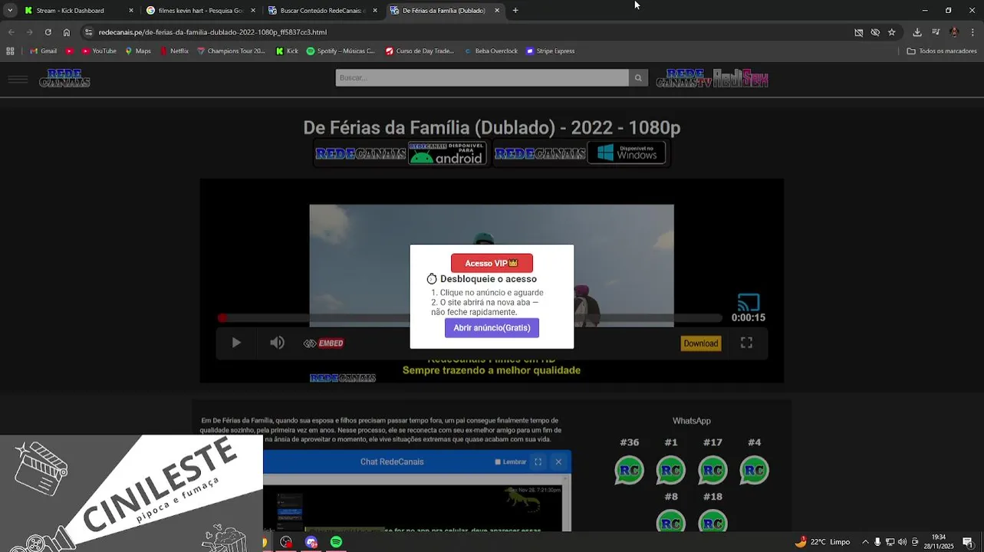Open the Maps bookmark
984x552 pixels.
click(x=138, y=51)
